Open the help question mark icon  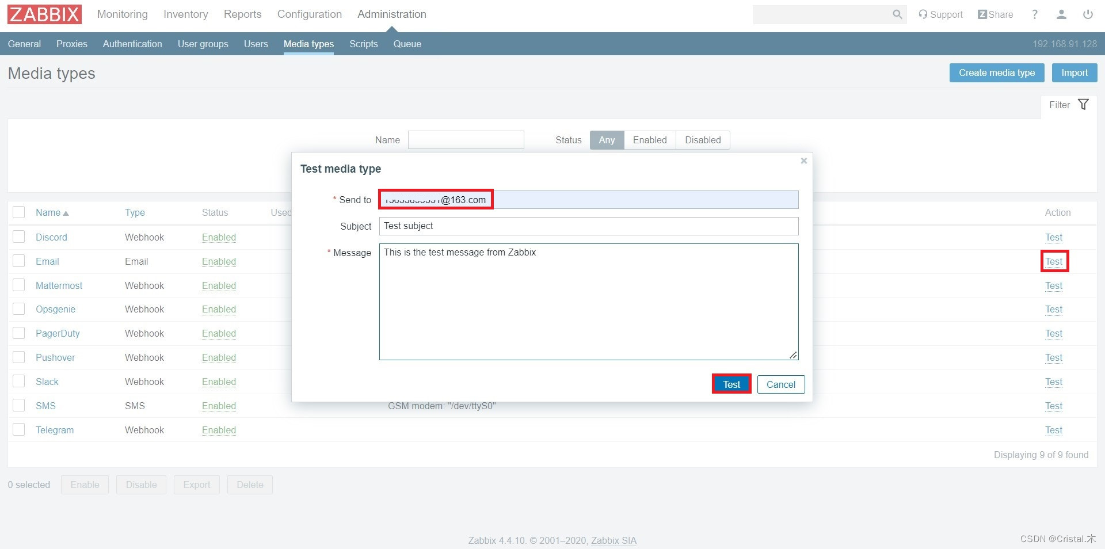point(1035,14)
